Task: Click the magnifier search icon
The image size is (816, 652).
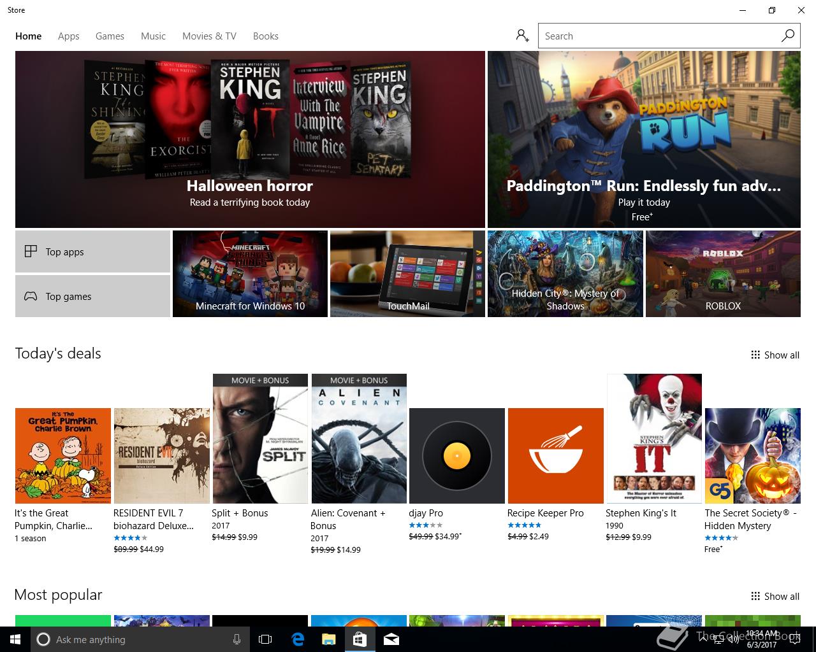Action: [x=788, y=36]
